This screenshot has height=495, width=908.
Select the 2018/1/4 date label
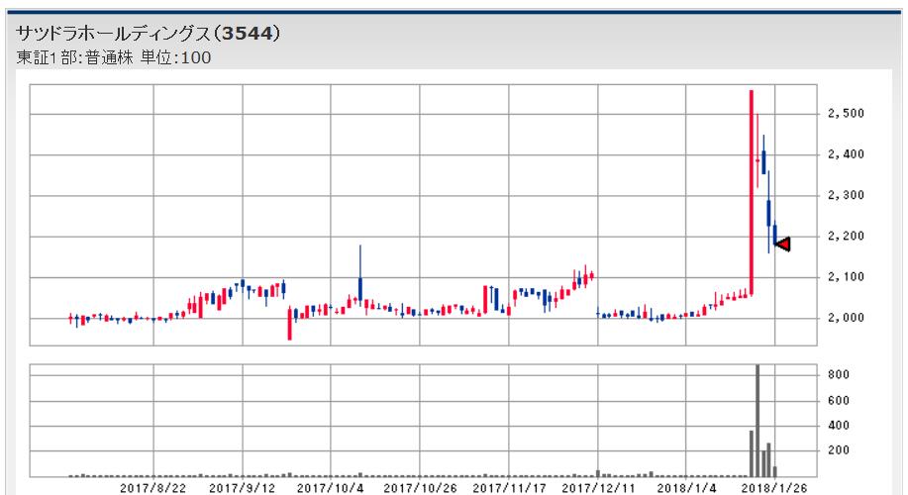[686, 488]
